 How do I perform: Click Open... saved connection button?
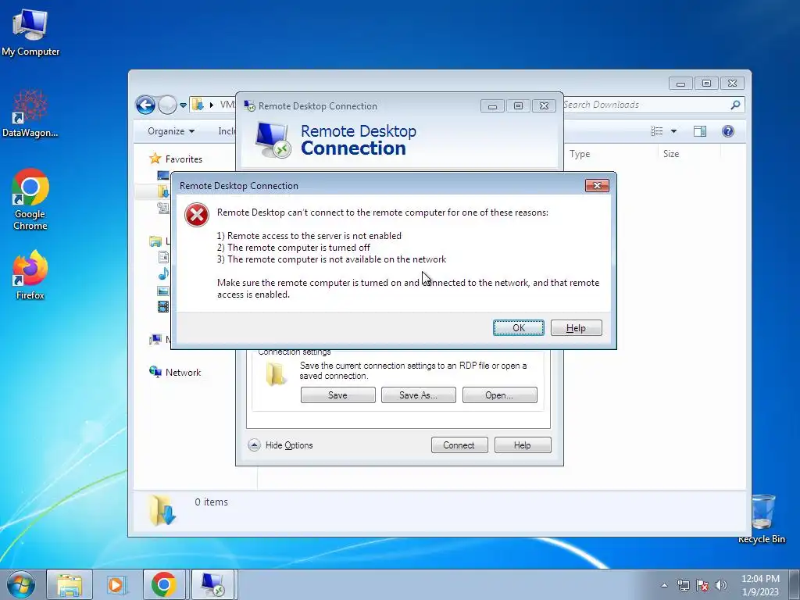[x=499, y=395]
